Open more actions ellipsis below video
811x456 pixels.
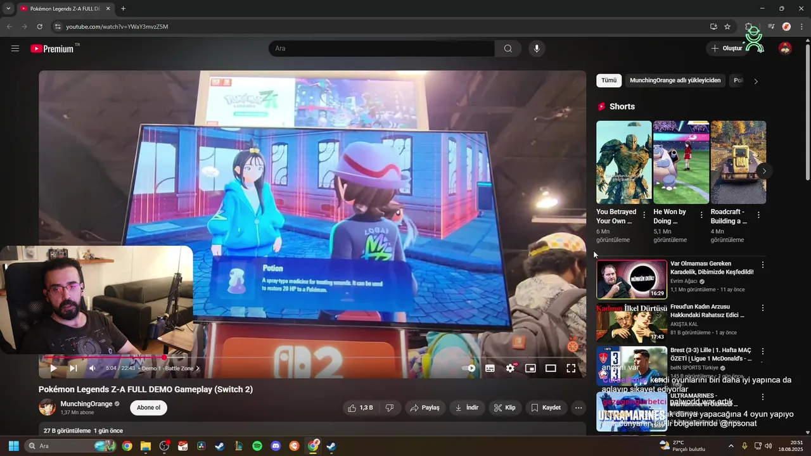[x=578, y=408]
